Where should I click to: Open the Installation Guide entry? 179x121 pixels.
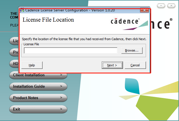click(x=38, y=86)
